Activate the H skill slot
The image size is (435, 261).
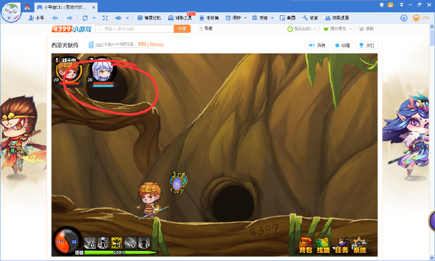pyautogui.click(x=89, y=243)
